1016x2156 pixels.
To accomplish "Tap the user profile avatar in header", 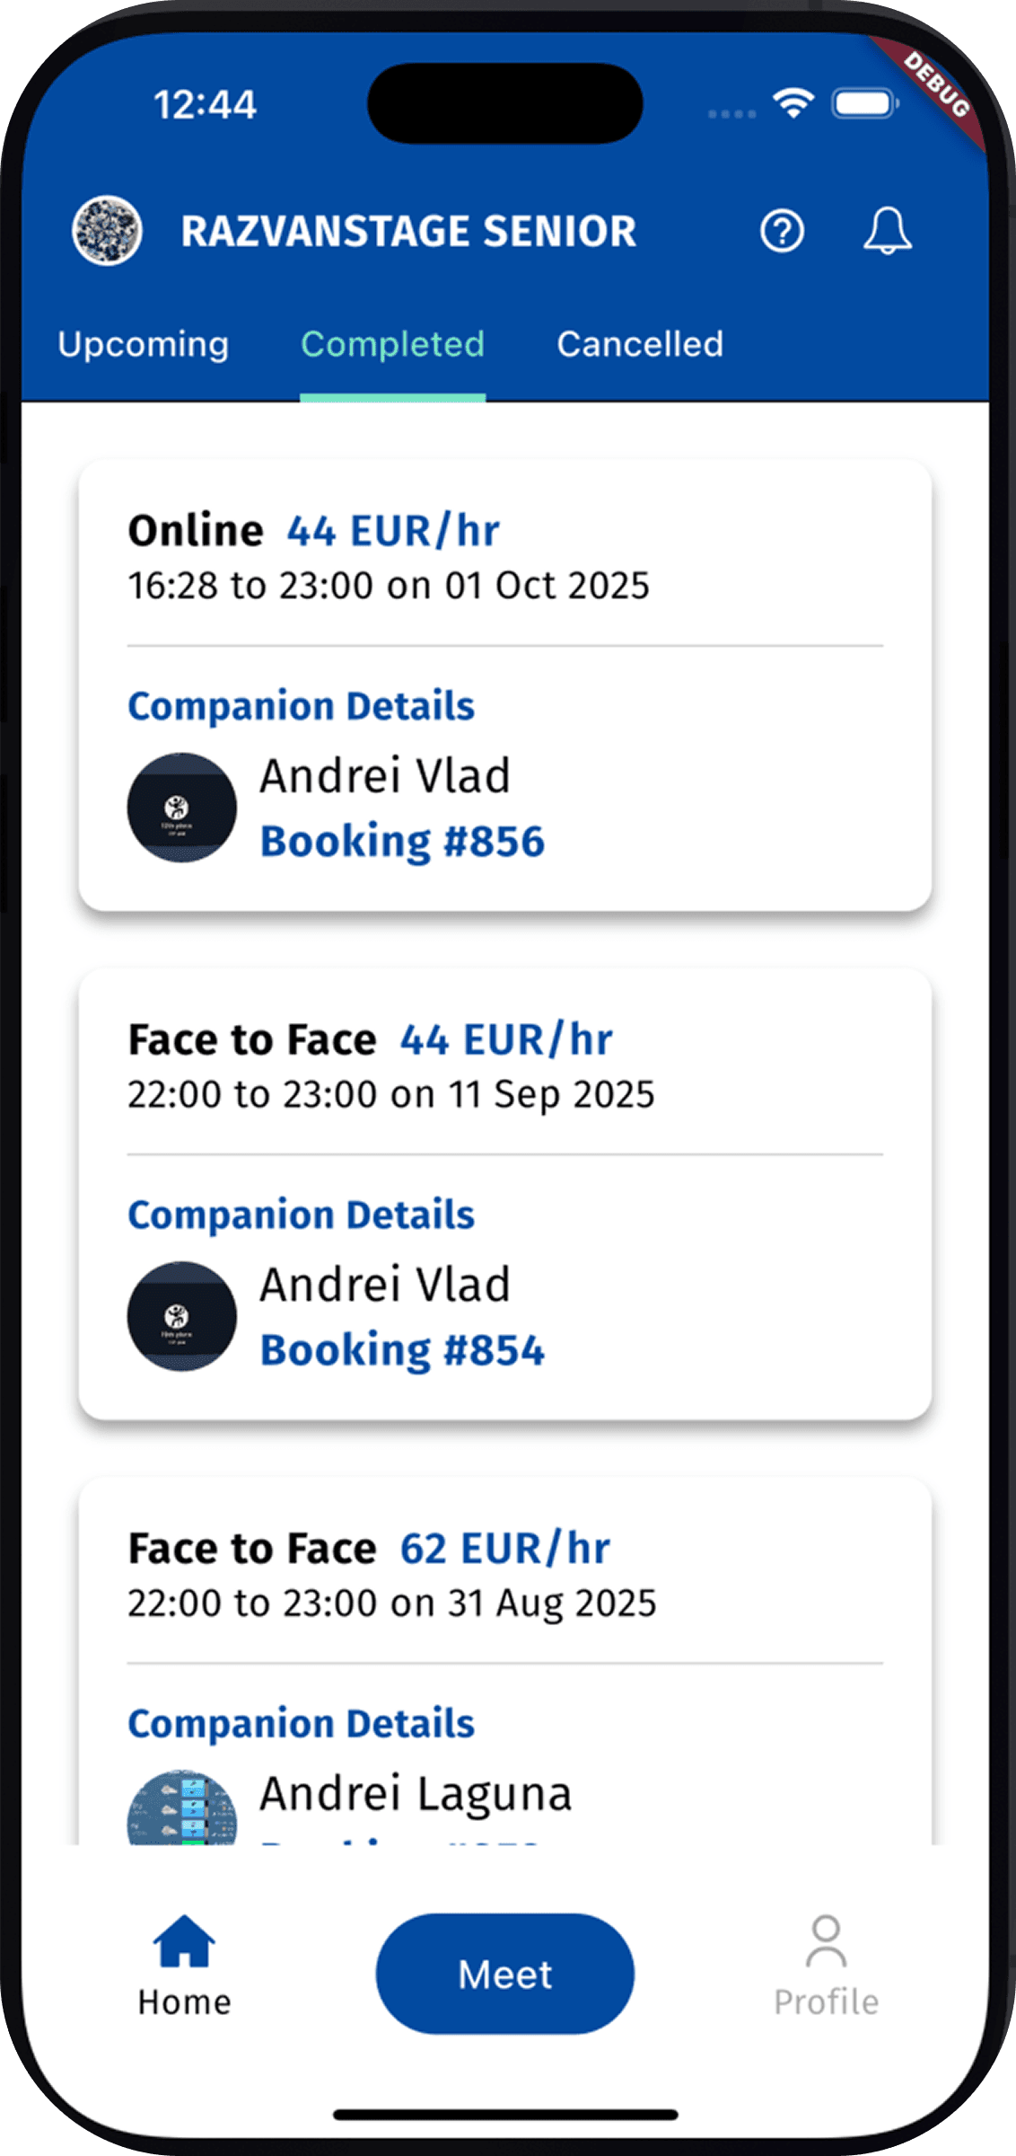I will (108, 231).
